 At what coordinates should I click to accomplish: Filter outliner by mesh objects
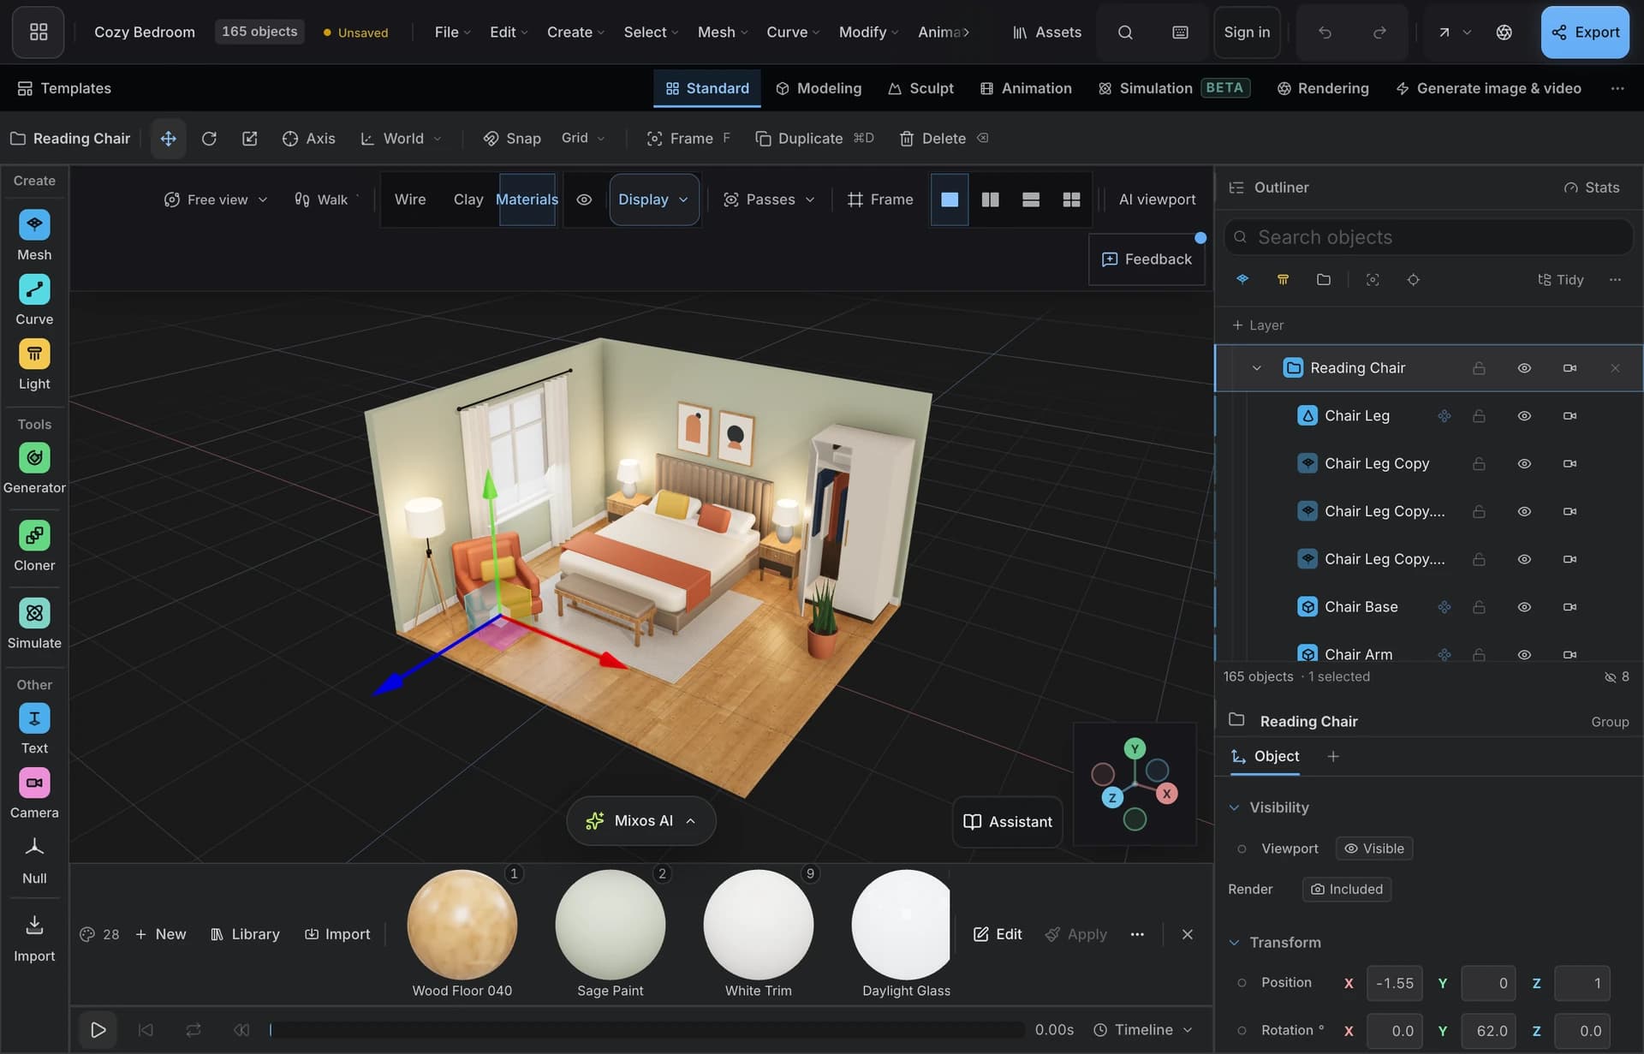(1242, 280)
